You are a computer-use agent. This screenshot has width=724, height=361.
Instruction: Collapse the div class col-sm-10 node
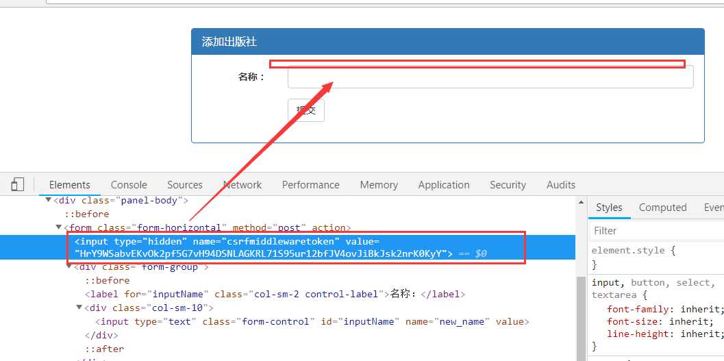[x=80, y=308]
